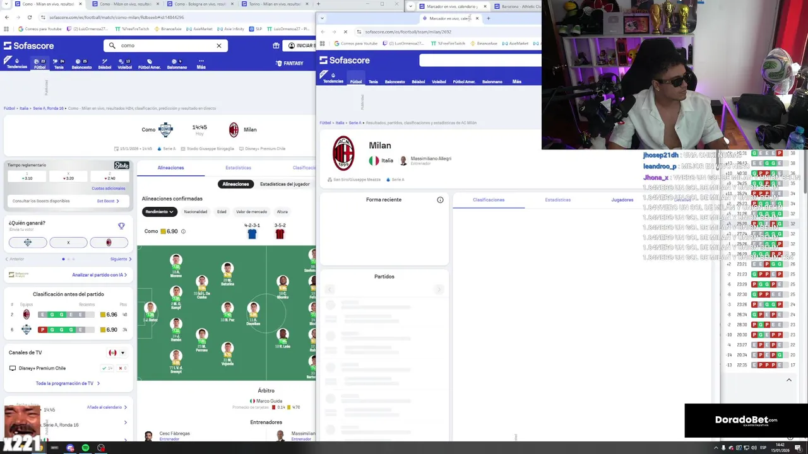Expand Toda la programación de TV
The width and height of the screenshot is (808, 454).
pyautogui.click(x=68, y=383)
